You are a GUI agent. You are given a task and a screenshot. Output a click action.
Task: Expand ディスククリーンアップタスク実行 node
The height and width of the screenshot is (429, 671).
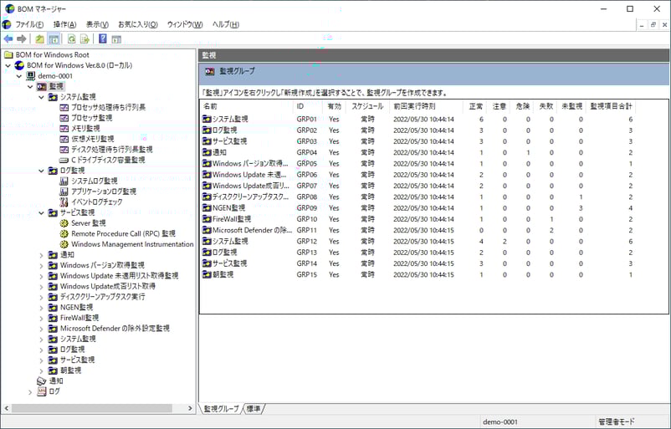coord(41,297)
